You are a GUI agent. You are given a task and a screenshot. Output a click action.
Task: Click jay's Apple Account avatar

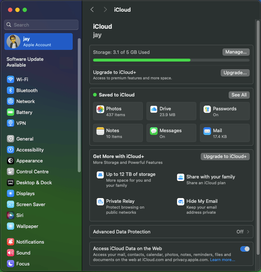click(13, 42)
